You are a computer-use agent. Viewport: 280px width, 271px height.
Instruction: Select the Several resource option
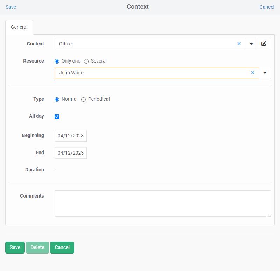(86, 61)
